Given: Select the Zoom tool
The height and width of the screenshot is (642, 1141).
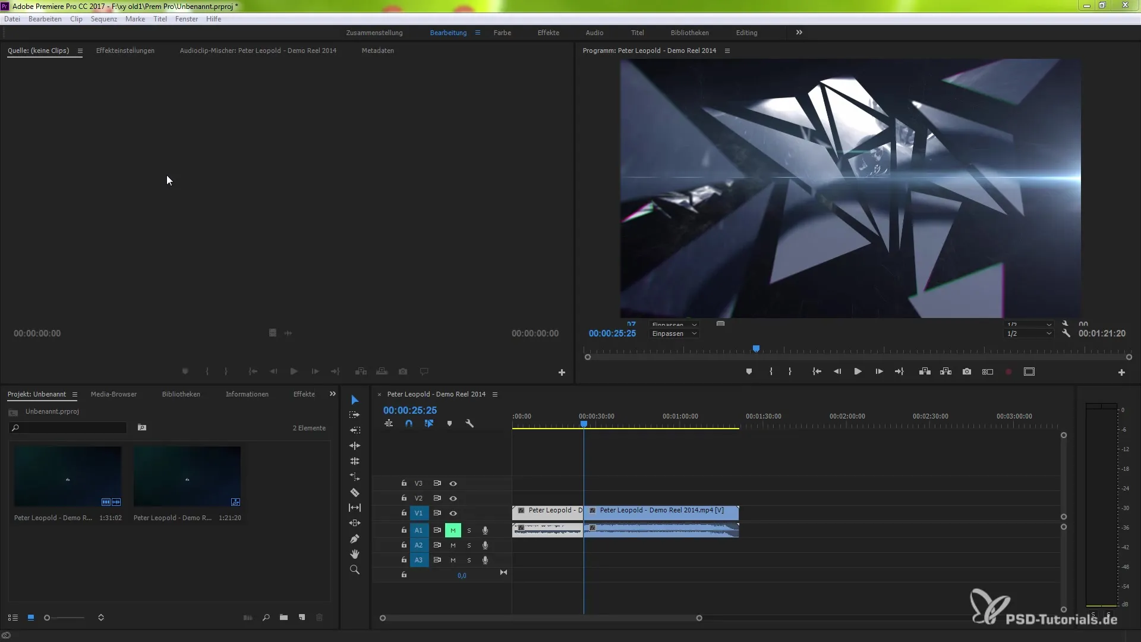Looking at the screenshot, I should (355, 569).
